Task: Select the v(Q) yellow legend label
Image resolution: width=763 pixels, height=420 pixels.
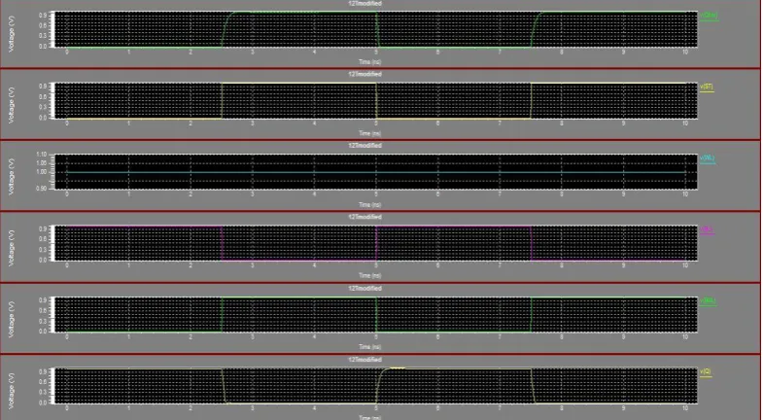Action: (x=706, y=371)
